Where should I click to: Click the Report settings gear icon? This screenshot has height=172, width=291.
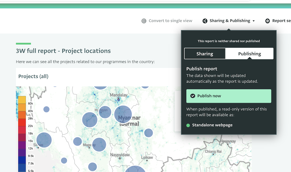267,21
